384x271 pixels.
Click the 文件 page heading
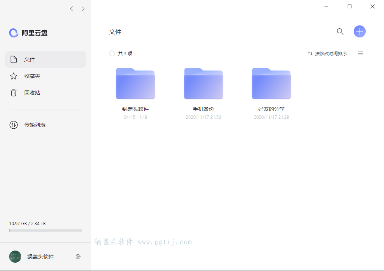[115, 32]
